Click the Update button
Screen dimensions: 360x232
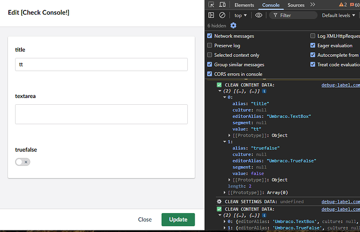(x=178, y=219)
